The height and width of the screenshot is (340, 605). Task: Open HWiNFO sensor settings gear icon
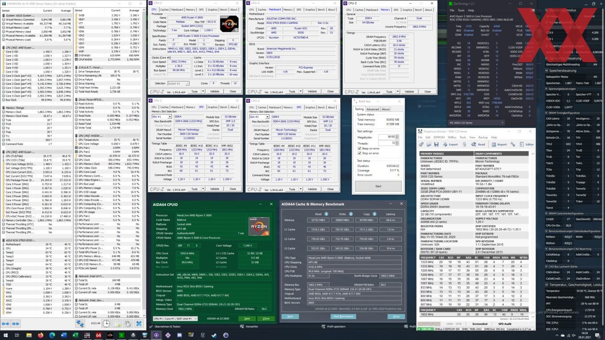(128, 324)
